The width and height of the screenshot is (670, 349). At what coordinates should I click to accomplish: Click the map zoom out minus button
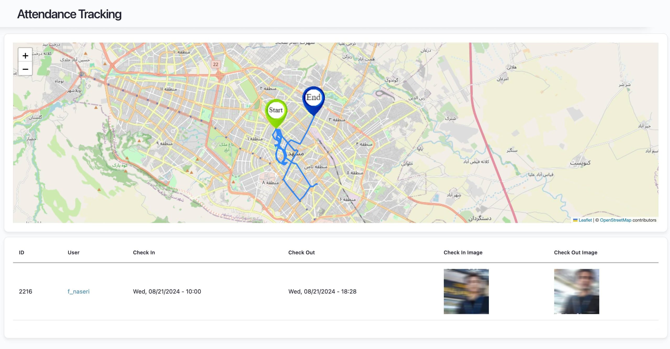coord(25,69)
